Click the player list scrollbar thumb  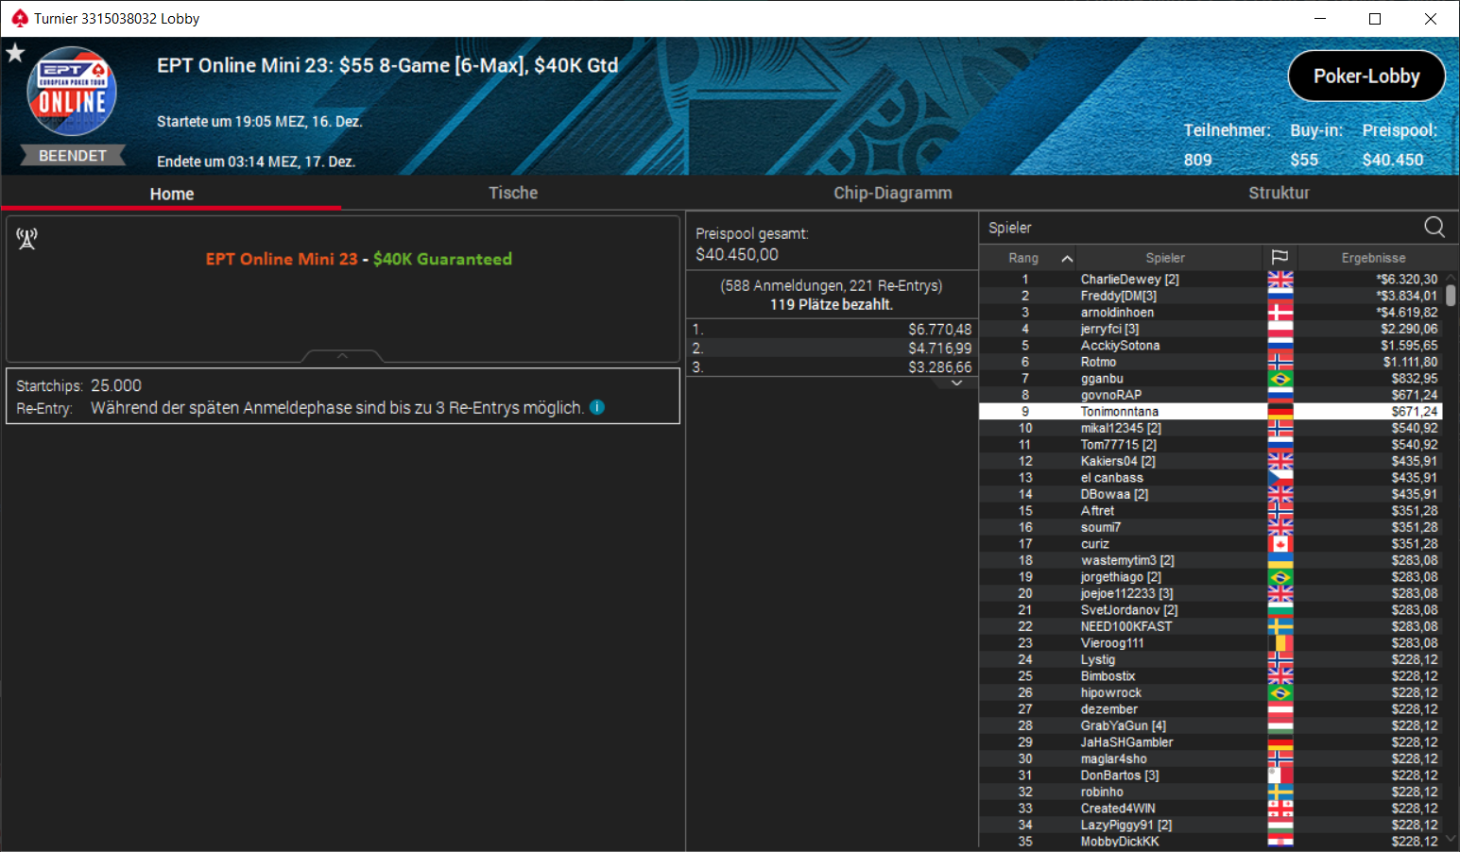[1451, 294]
